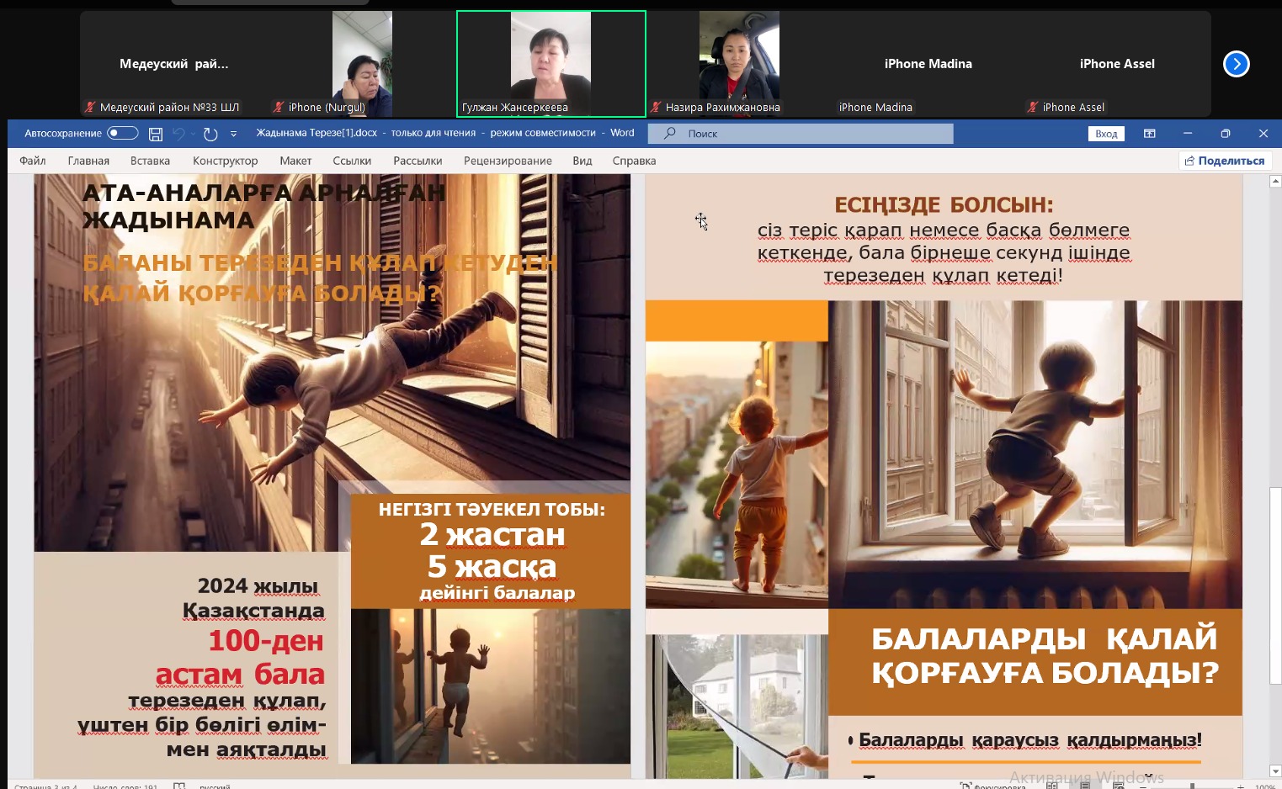Toggle the Автосохранение switch
The image size is (1282, 789).
click(x=123, y=133)
